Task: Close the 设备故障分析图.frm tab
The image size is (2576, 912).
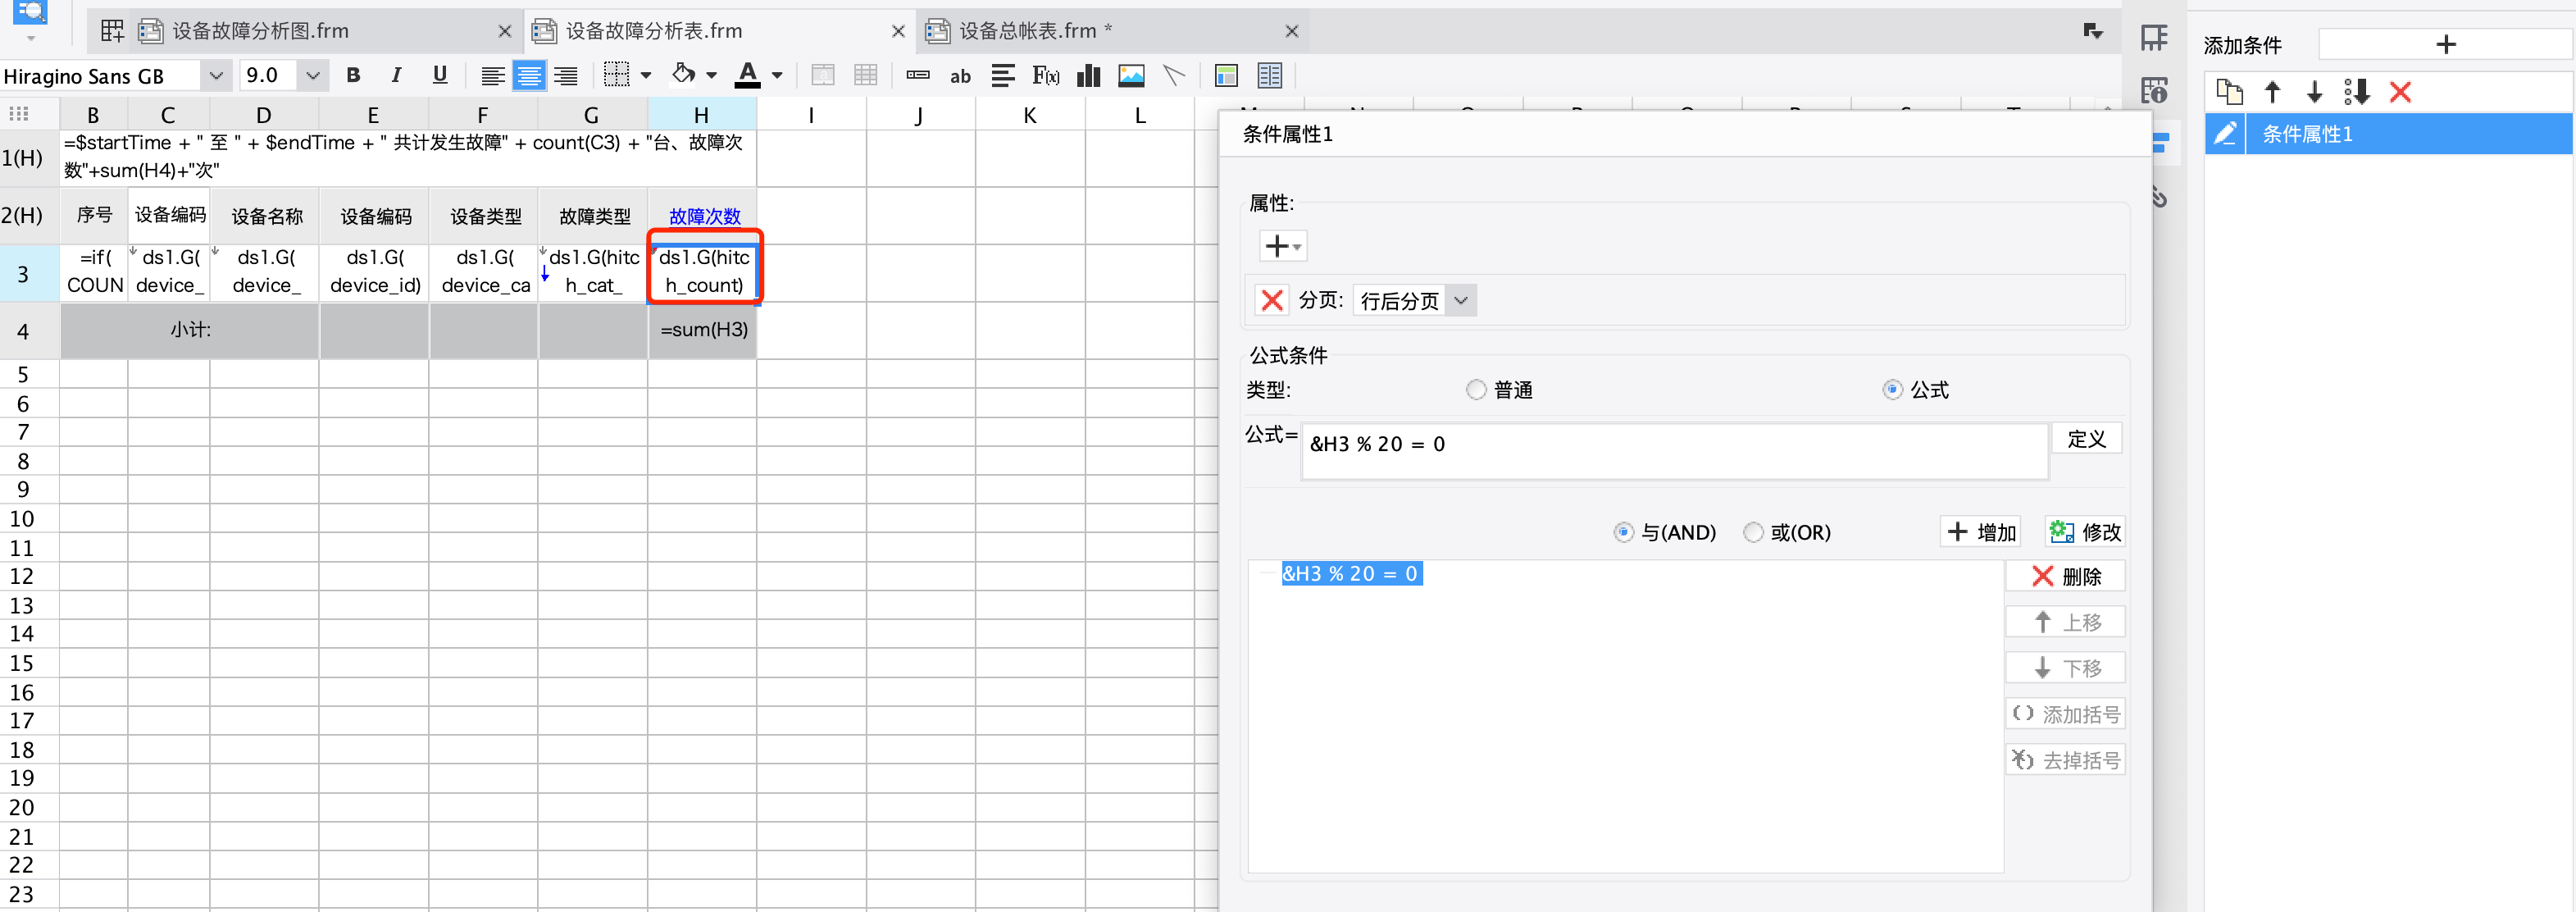Action: (x=505, y=32)
